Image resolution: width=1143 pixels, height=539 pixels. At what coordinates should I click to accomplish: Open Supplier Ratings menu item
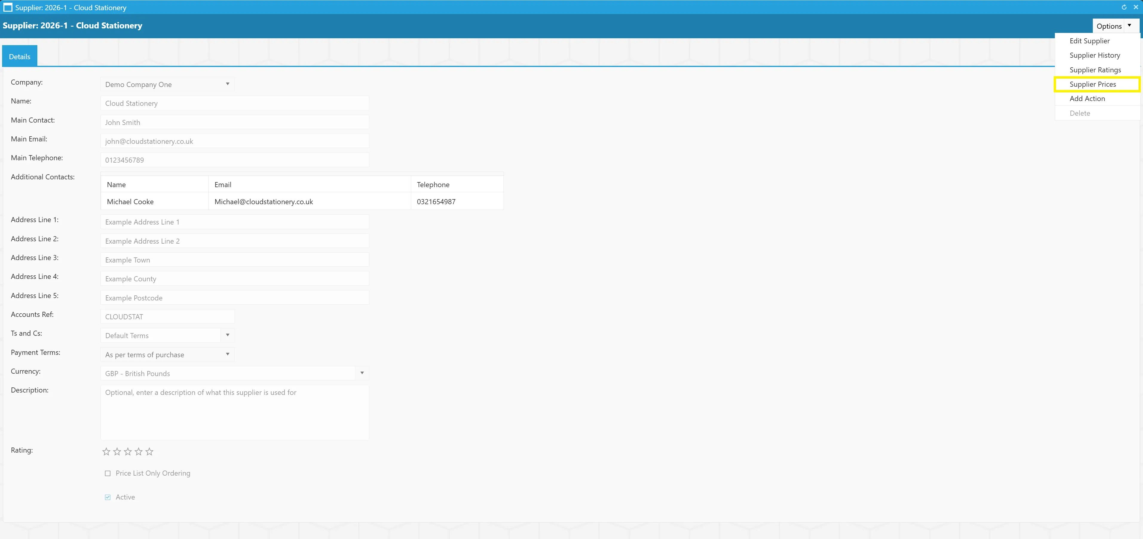[x=1097, y=70]
